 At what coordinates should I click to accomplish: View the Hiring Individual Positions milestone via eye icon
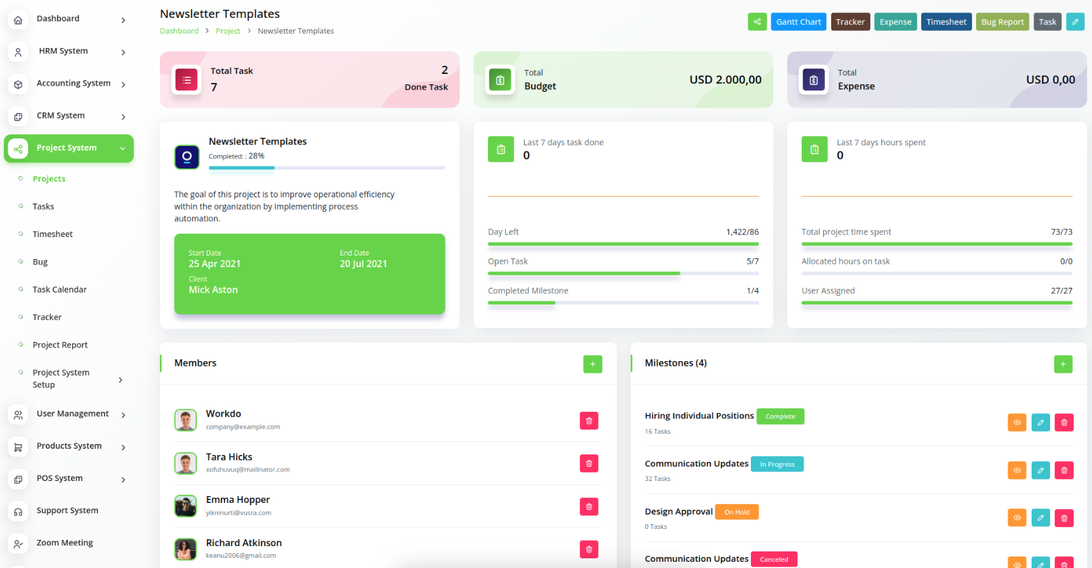point(1017,423)
